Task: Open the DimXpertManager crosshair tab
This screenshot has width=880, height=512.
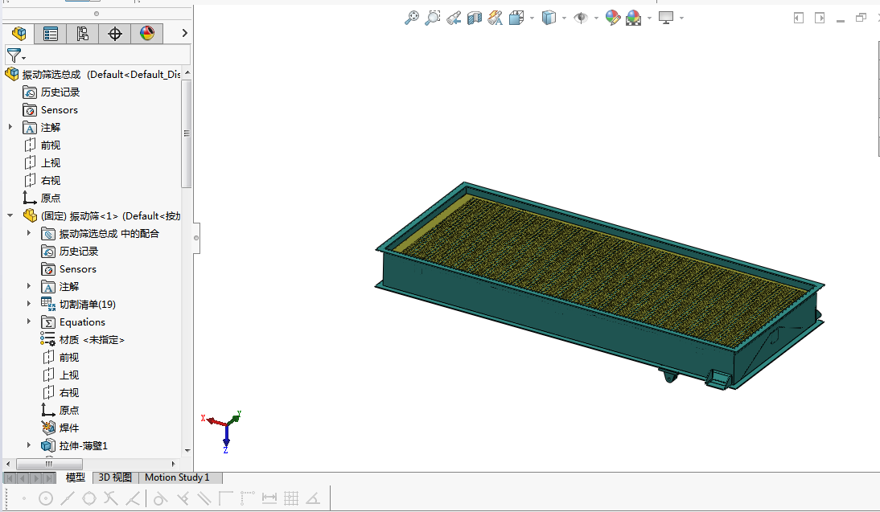Action: [115, 34]
